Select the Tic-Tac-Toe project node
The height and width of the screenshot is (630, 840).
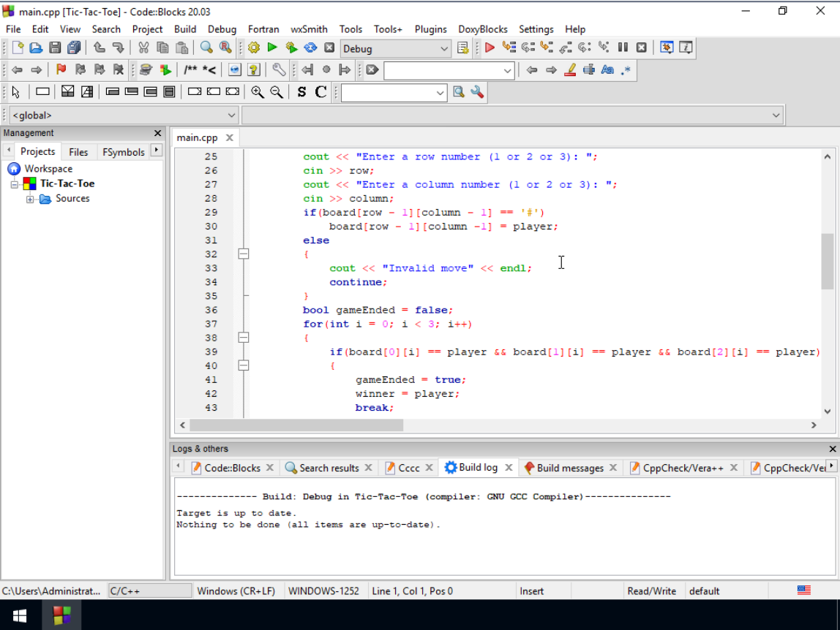pyautogui.click(x=67, y=183)
